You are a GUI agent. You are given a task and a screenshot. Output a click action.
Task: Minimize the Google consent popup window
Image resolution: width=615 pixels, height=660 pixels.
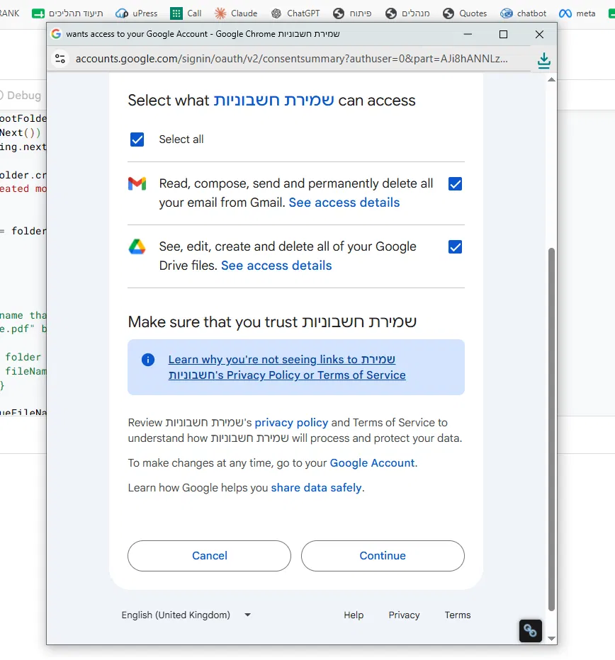[x=468, y=34]
